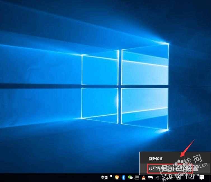The width and height of the screenshot is (211, 182).
Task: Open the Bluetooth tray icon
Action: [x=123, y=178]
